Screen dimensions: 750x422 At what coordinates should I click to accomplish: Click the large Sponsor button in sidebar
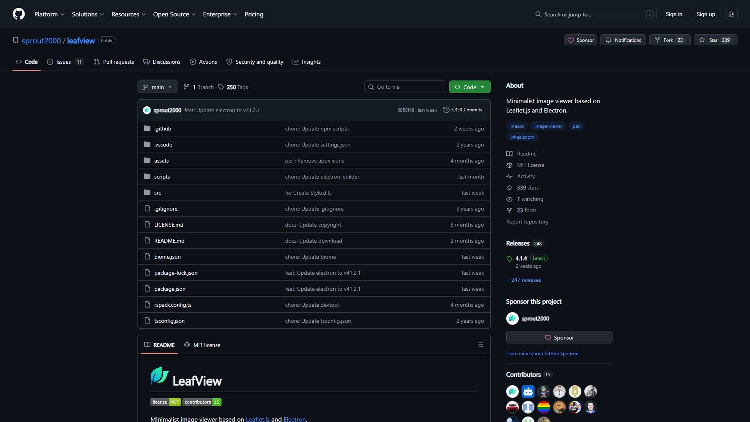tap(559, 337)
